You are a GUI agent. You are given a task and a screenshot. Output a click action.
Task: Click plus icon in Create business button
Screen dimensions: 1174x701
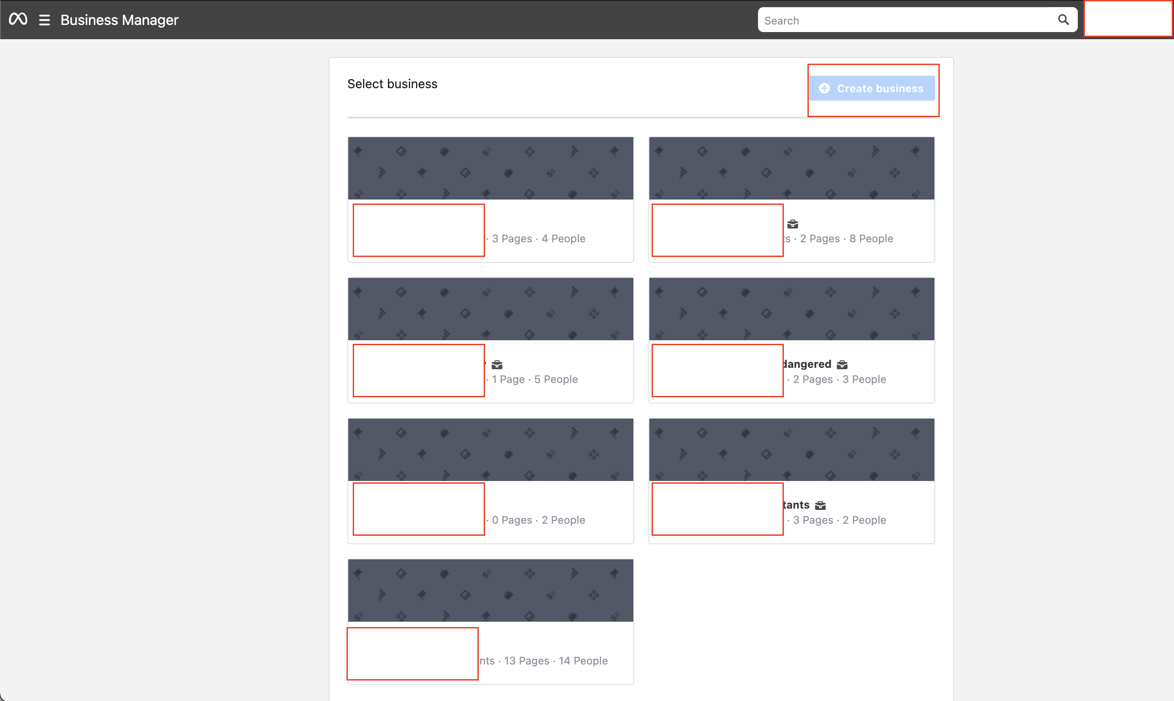click(824, 88)
